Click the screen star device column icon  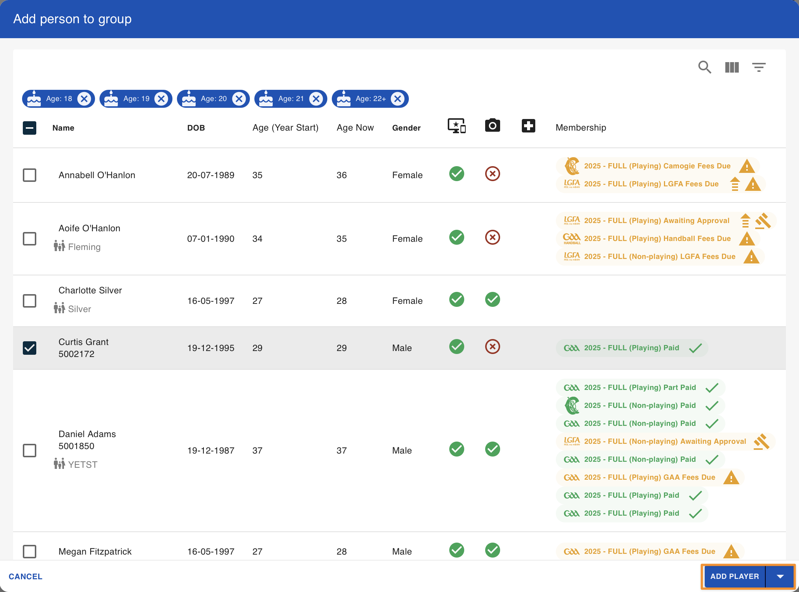click(457, 126)
